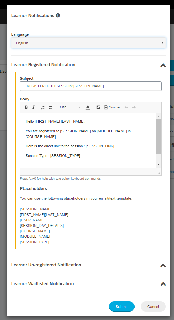Click the [USER_NAME] placeholder in list

click(x=32, y=220)
